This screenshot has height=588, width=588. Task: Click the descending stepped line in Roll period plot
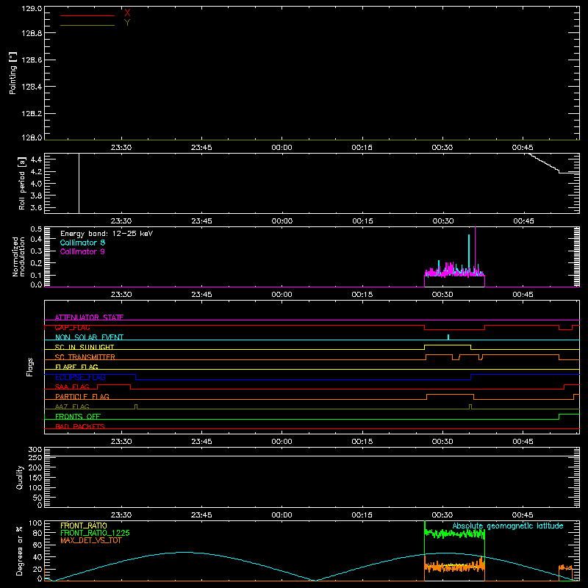[545, 163]
